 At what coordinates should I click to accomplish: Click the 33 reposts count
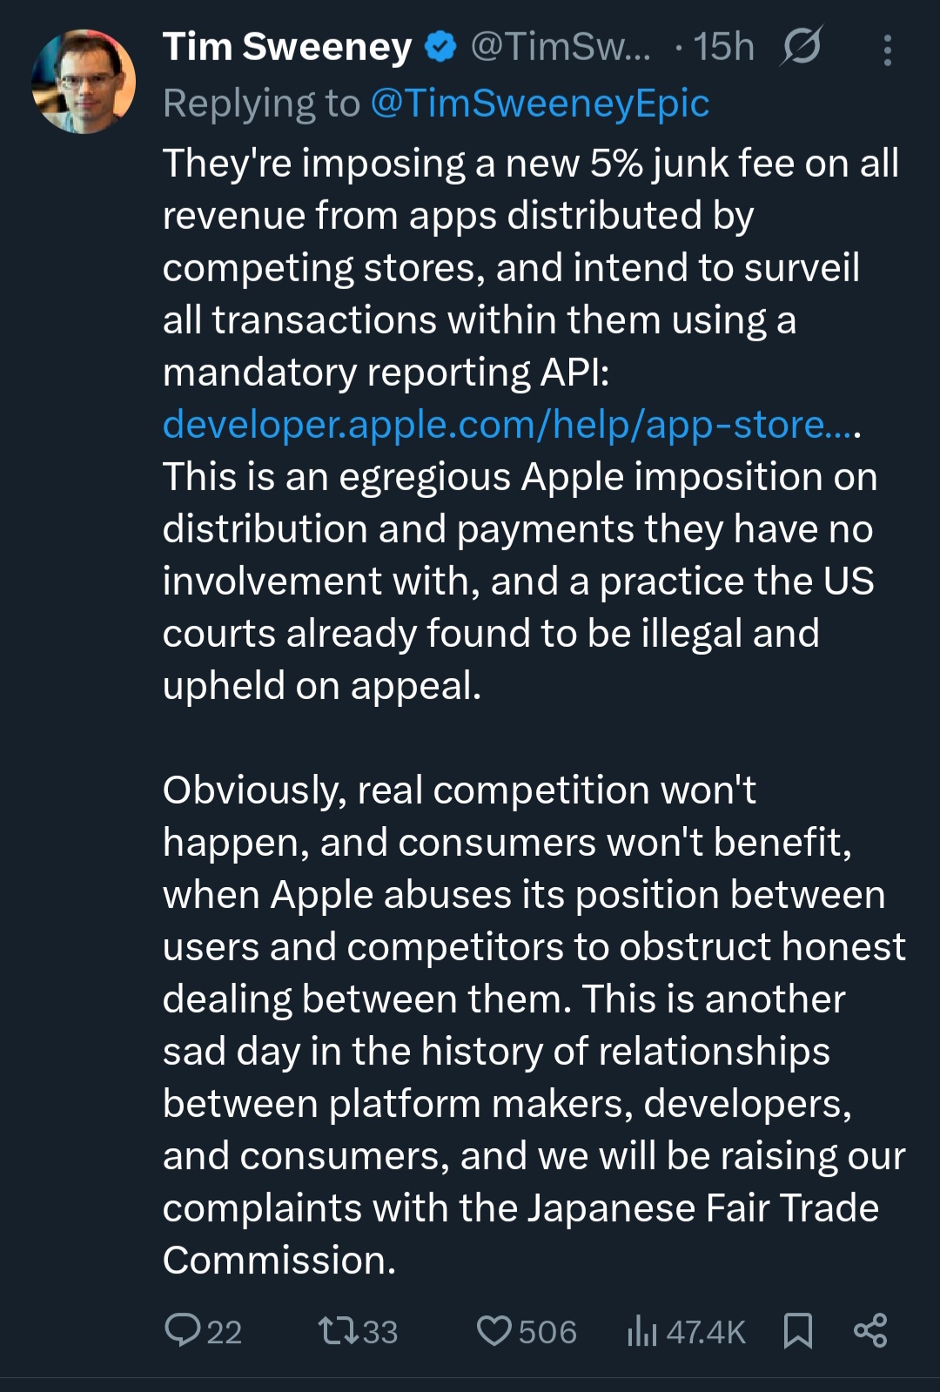click(379, 1332)
